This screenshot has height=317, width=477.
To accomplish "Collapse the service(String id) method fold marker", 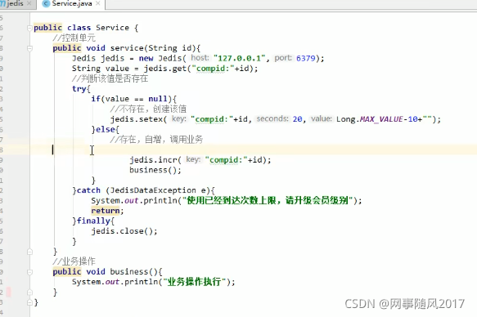I will tap(29, 48).
